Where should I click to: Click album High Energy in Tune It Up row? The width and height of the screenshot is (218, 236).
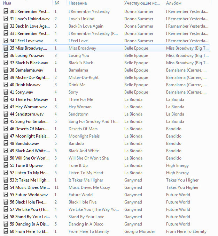178,165
